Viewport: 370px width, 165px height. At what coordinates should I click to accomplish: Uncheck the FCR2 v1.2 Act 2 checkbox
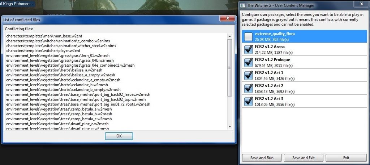coord(248,88)
